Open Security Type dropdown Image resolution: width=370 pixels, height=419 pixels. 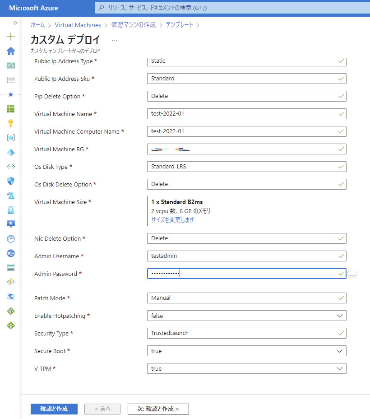tap(247, 333)
